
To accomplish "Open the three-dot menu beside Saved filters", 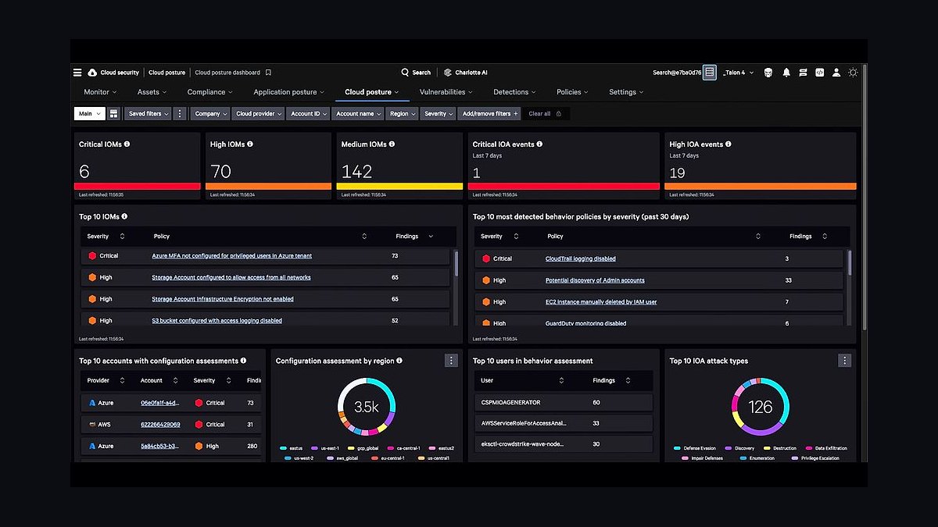I will [x=180, y=113].
